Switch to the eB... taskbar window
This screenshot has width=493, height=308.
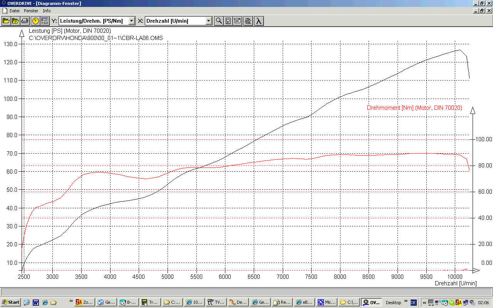coord(304,302)
